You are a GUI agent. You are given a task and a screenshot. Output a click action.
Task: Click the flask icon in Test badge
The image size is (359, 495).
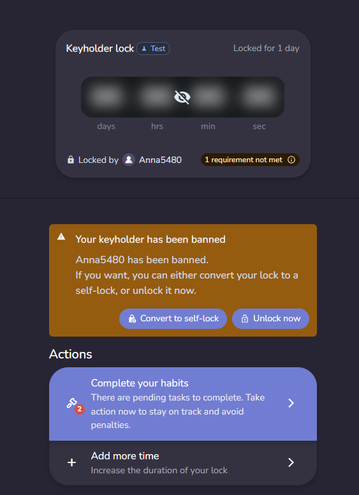point(144,49)
